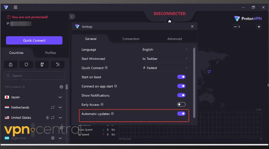Show Connect on app start info icon
269x149 pixels.
point(116,86)
